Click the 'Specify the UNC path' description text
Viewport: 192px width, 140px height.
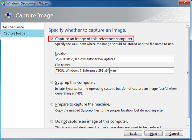click(114, 44)
